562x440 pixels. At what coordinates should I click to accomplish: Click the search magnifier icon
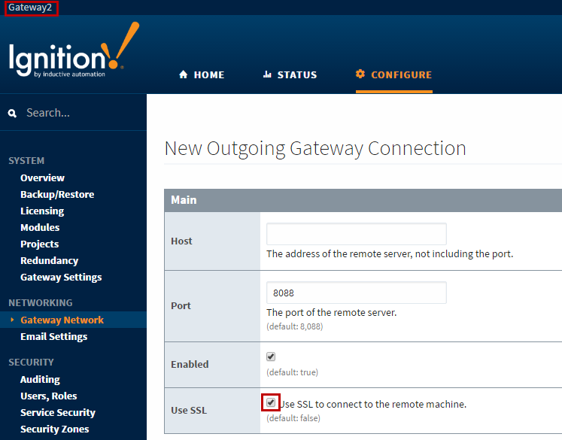coord(12,114)
